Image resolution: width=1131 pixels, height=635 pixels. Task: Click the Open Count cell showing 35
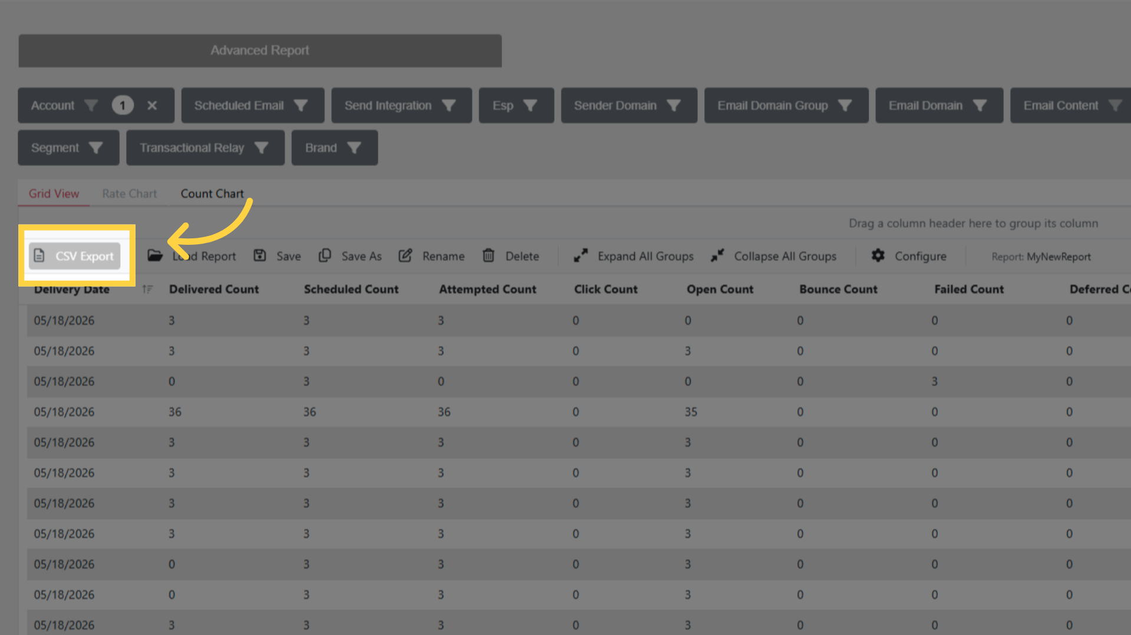(691, 412)
